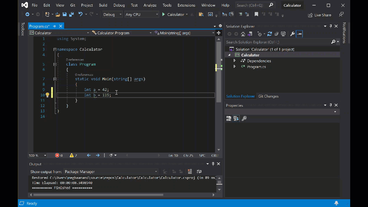Click the Warnings indicator showing 2 warnings

73,155
